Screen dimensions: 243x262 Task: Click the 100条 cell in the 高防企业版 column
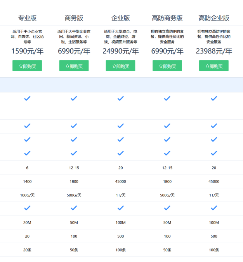tap(214, 250)
